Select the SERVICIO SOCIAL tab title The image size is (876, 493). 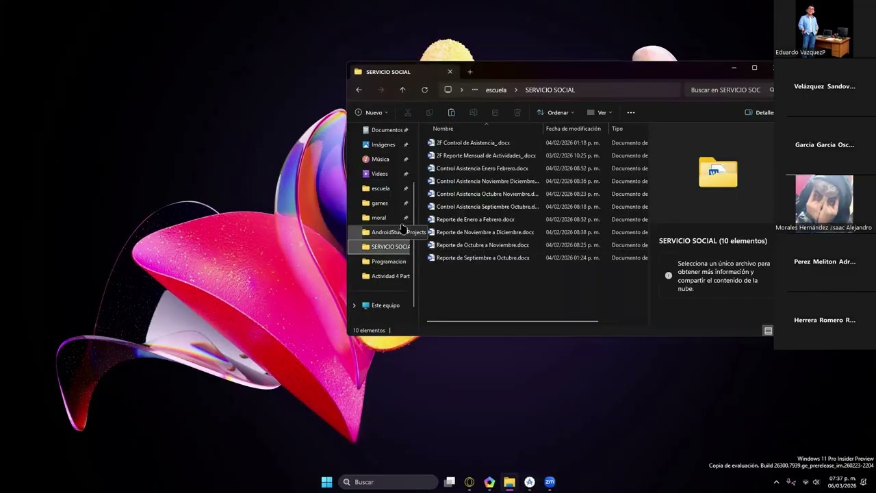[x=388, y=72]
